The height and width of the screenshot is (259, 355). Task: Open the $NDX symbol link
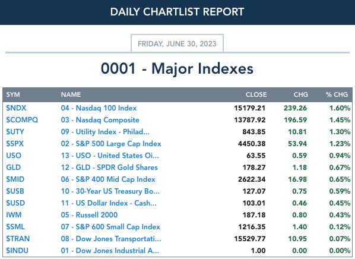16,108
